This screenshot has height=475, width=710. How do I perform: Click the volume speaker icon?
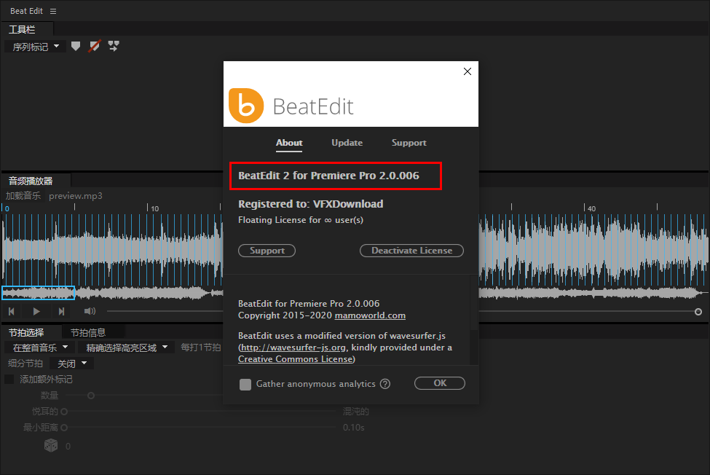pos(90,311)
